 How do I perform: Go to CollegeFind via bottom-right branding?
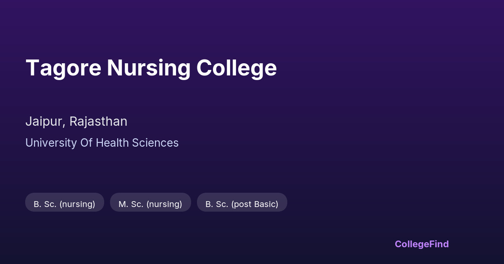(x=421, y=244)
